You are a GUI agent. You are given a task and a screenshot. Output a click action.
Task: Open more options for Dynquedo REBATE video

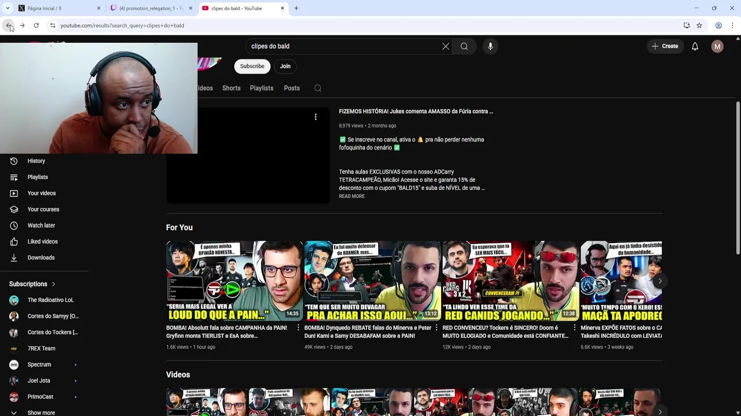tap(436, 328)
